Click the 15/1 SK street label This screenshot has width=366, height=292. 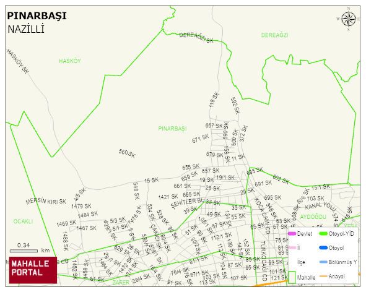pyautogui.click(x=321, y=187)
